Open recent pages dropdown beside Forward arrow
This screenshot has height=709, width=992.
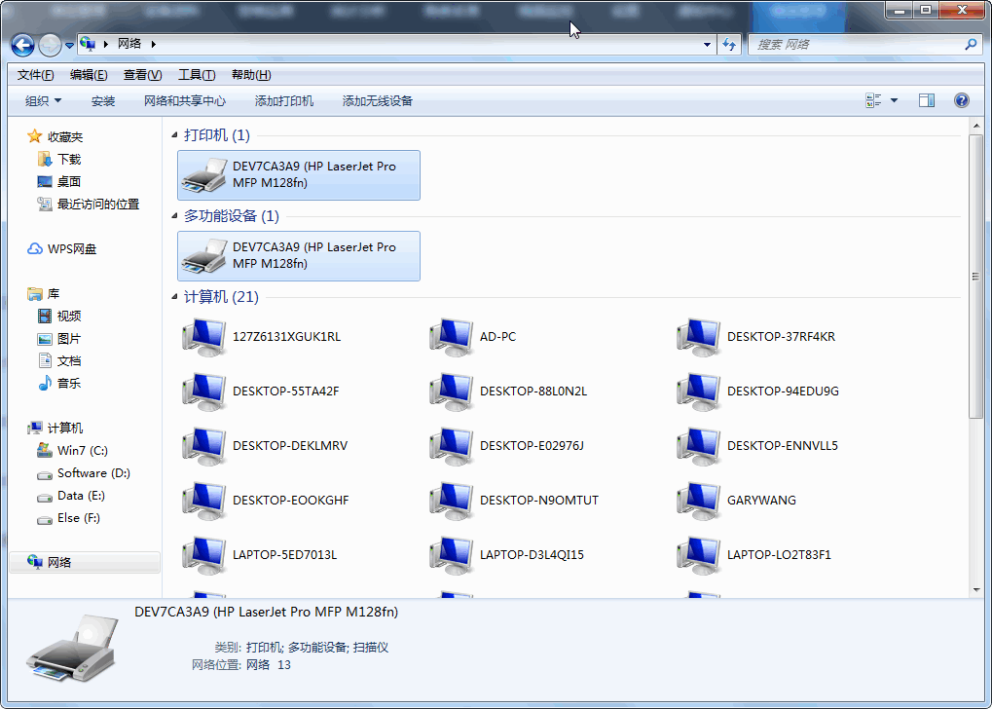pos(69,46)
